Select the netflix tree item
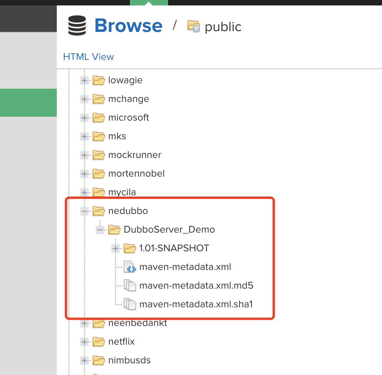The width and height of the screenshot is (382, 375). pyautogui.click(x=121, y=342)
